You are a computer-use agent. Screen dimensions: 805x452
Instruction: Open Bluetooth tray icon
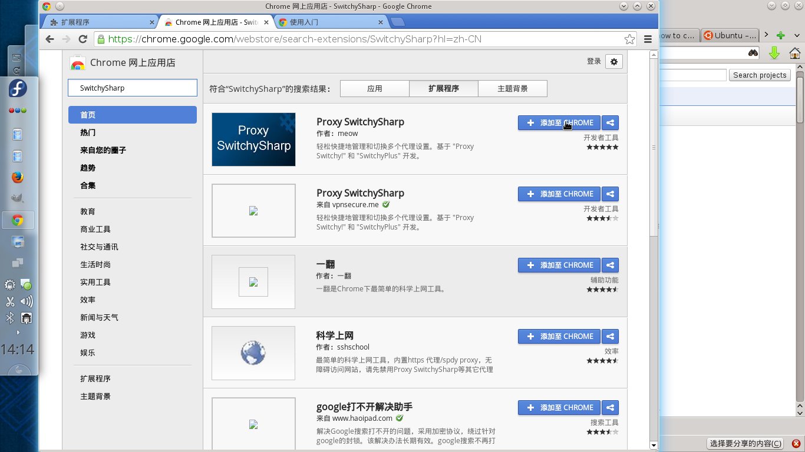(10, 318)
